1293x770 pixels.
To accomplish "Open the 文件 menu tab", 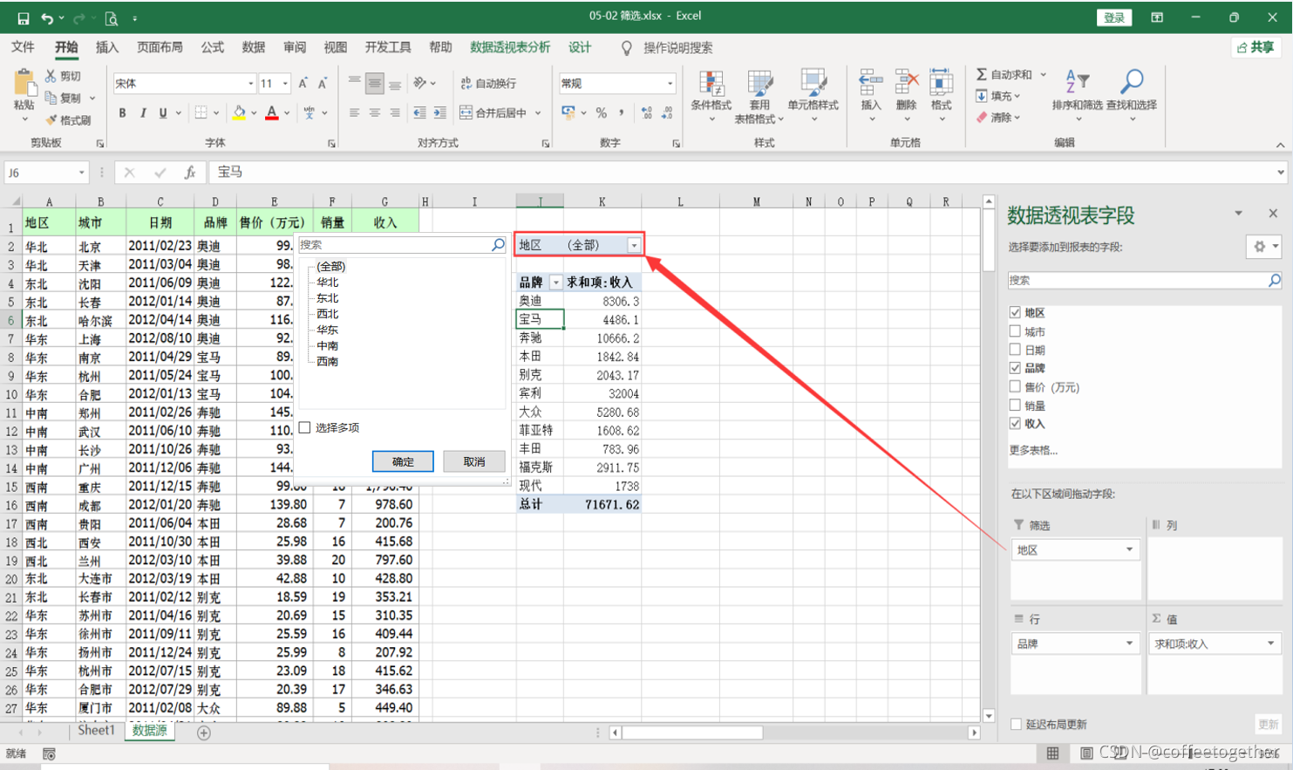I will click(24, 47).
